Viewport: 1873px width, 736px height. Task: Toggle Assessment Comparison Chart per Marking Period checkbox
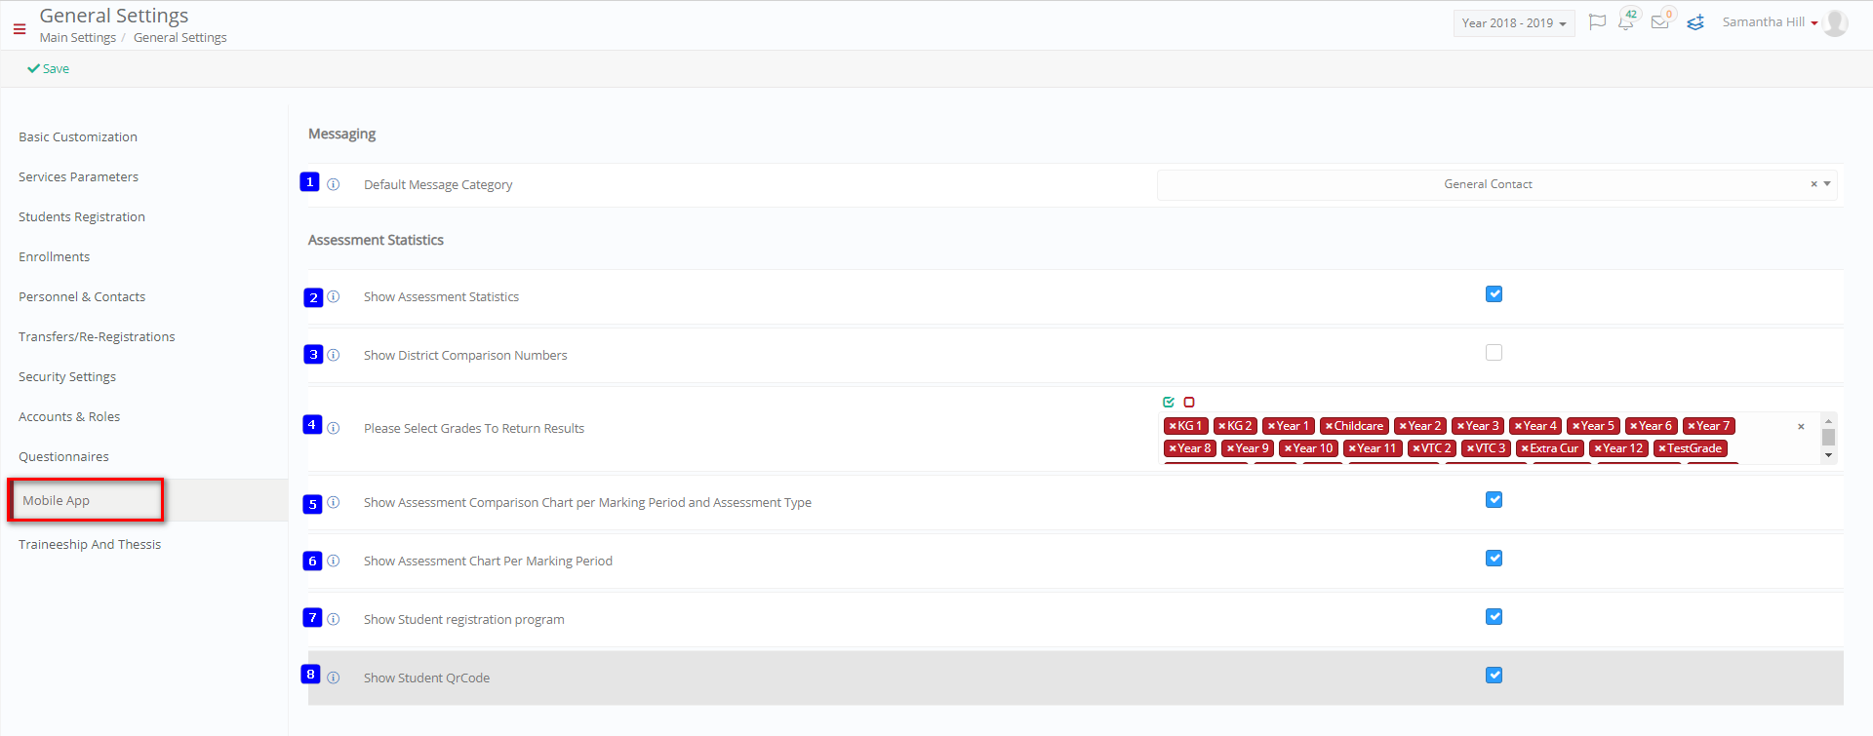click(1494, 499)
